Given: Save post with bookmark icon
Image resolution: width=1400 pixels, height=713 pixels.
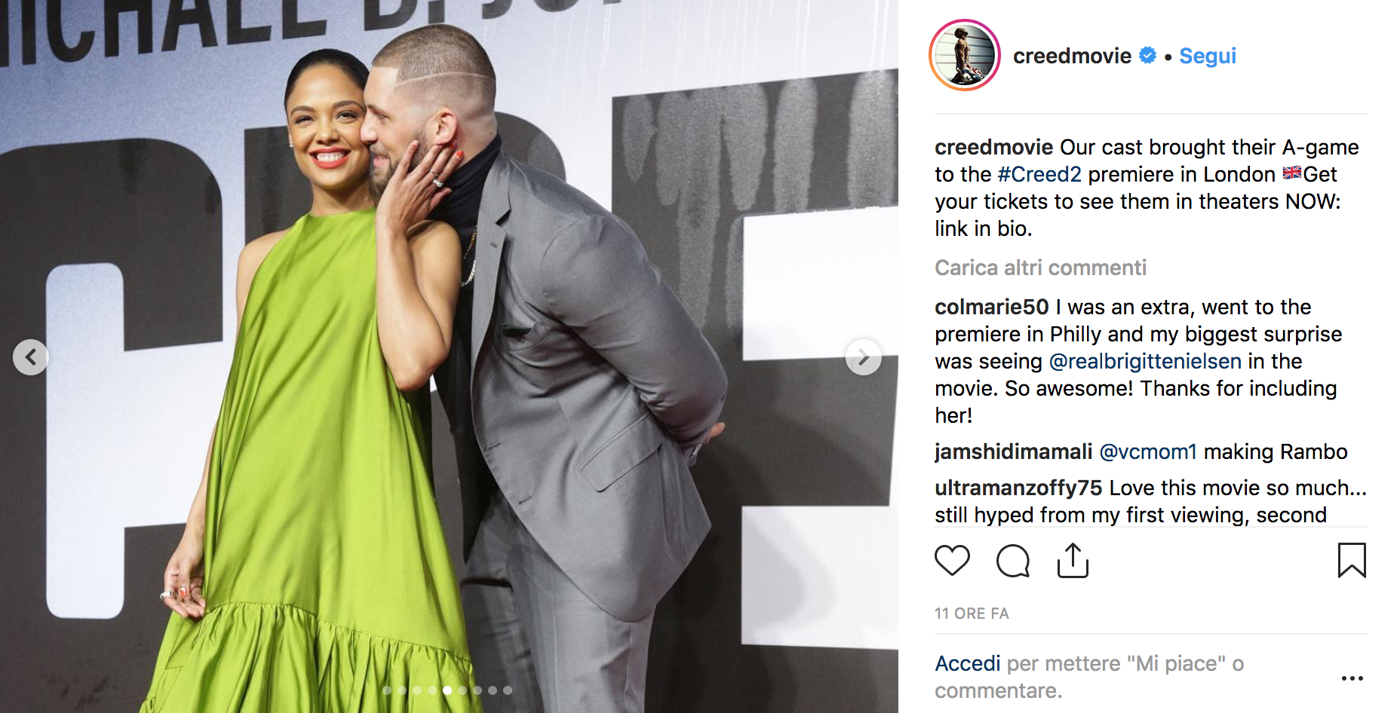Looking at the screenshot, I should [1352, 560].
